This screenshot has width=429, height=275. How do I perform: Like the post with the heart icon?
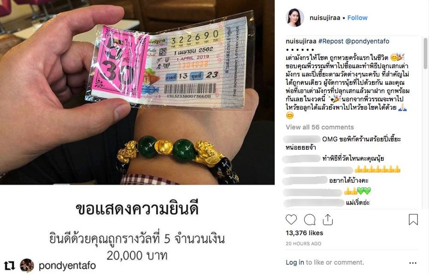(291, 220)
